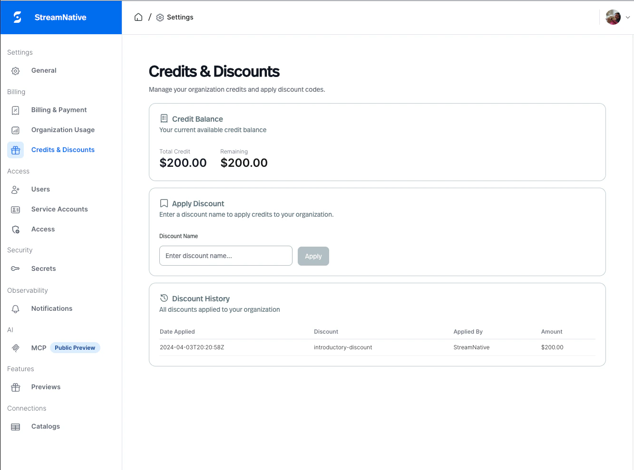Viewport: 634px width, 470px height.
Task: Click the gear icon beside Settings breadcrumb
Action: click(x=159, y=17)
